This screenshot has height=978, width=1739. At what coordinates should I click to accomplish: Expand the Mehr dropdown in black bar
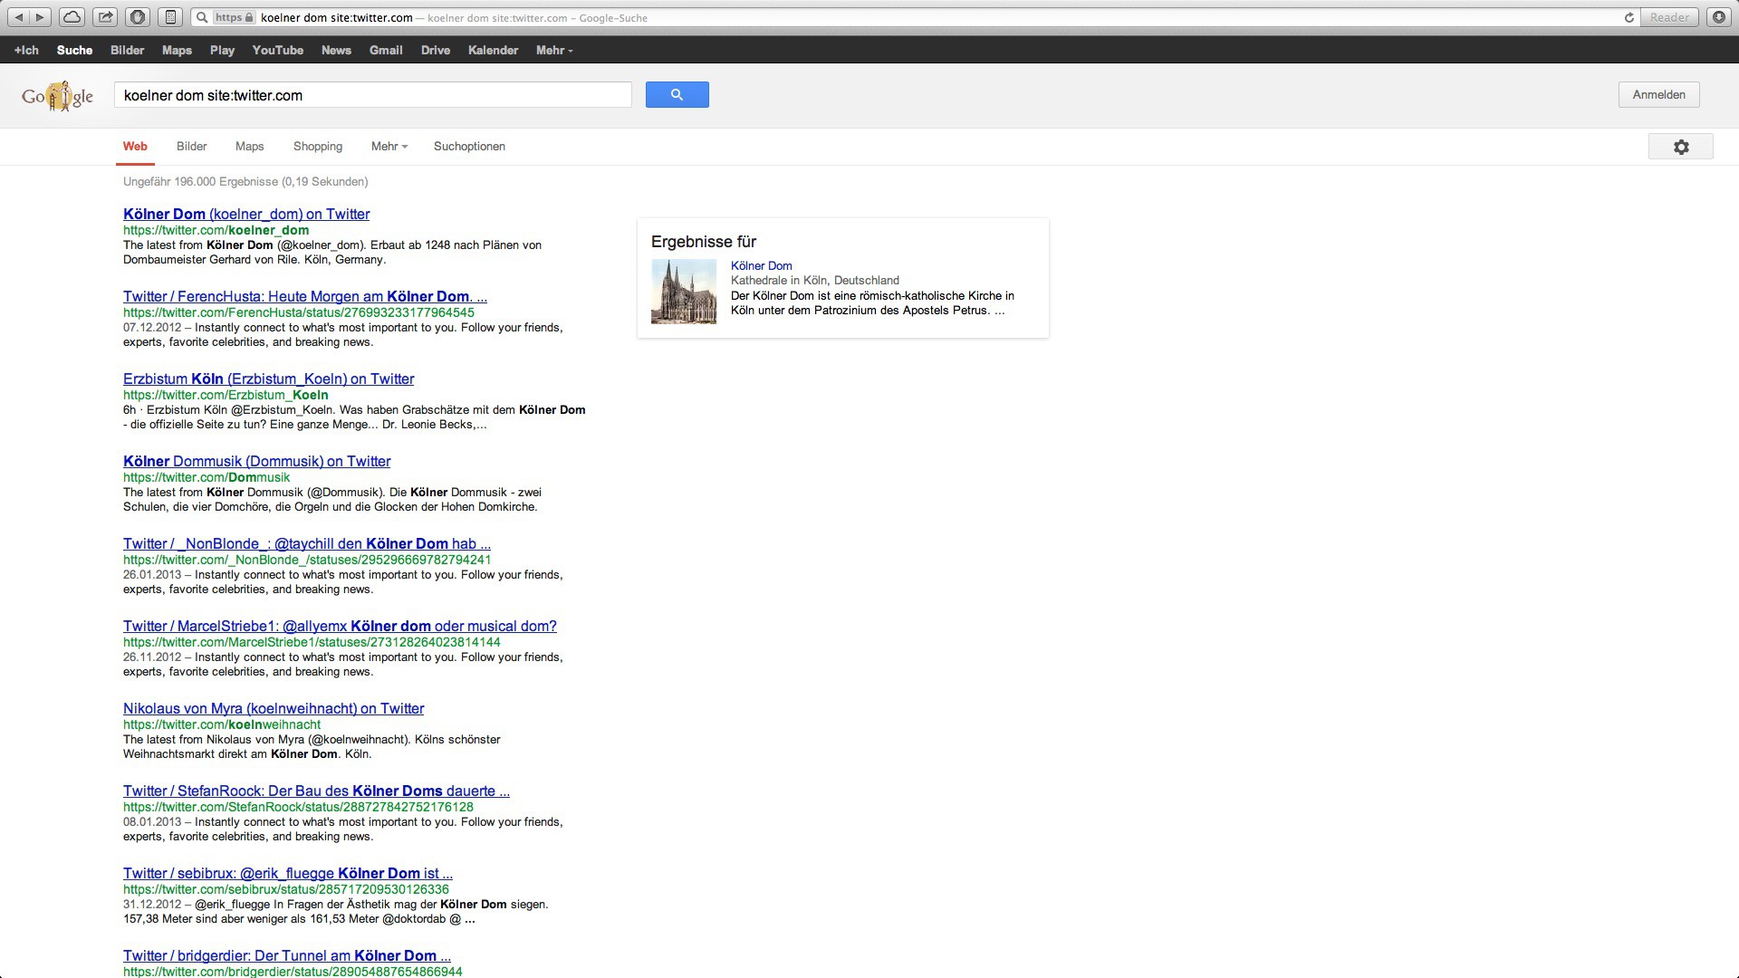[x=553, y=51]
